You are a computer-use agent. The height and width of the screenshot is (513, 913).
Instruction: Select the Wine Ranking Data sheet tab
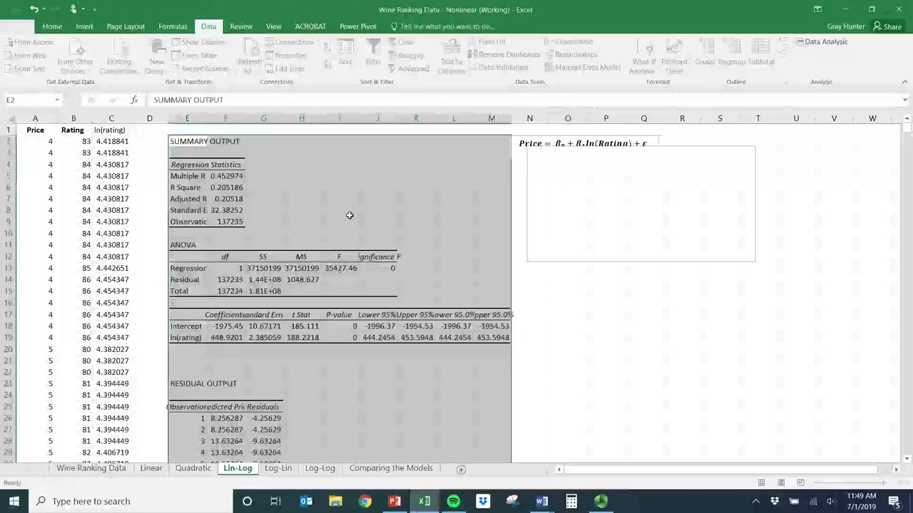tap(91, 468)
